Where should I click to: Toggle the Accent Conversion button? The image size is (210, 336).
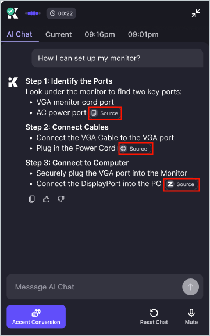(x=36, y=316)
